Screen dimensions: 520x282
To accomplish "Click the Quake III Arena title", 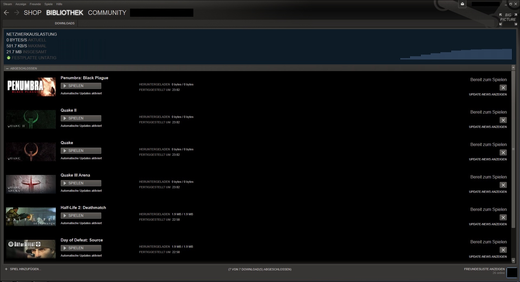I will [75, 175].
